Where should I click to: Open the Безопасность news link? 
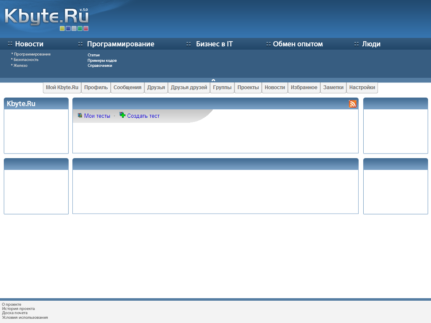pos(26,60)
